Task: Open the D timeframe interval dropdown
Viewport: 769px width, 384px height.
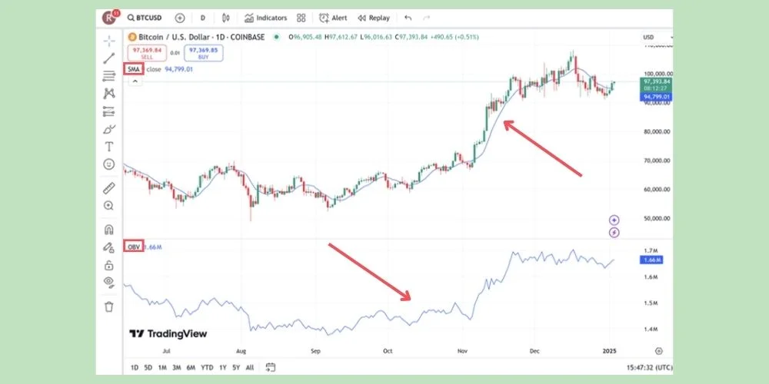Action: (203, 18)
